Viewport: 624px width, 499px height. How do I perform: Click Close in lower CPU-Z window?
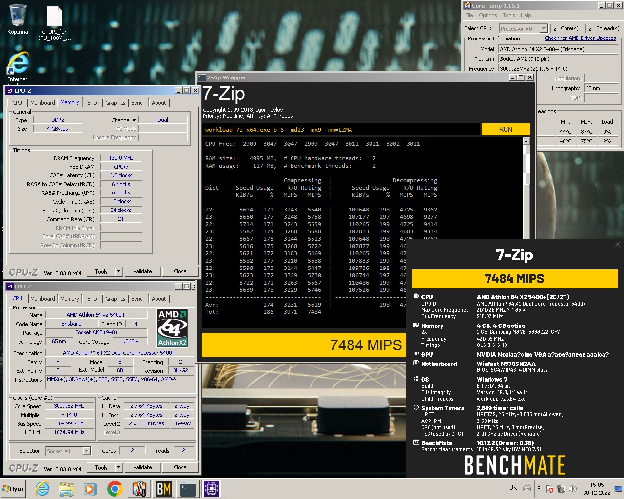(180, 467)
